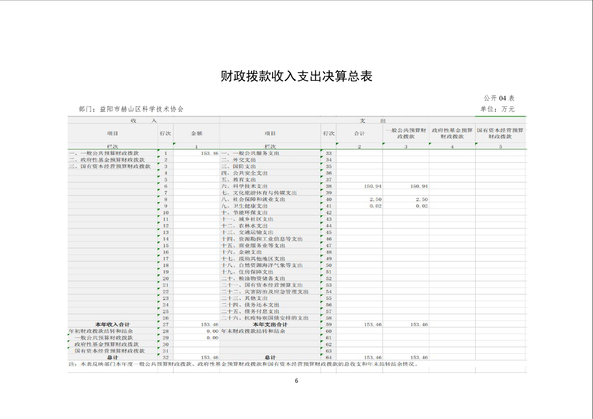Image resolution: width=593 pixels, height=419 pixels.
Task: Click the 年初财政拨款结转和结余 row label
Action: [x=101, y=331]
